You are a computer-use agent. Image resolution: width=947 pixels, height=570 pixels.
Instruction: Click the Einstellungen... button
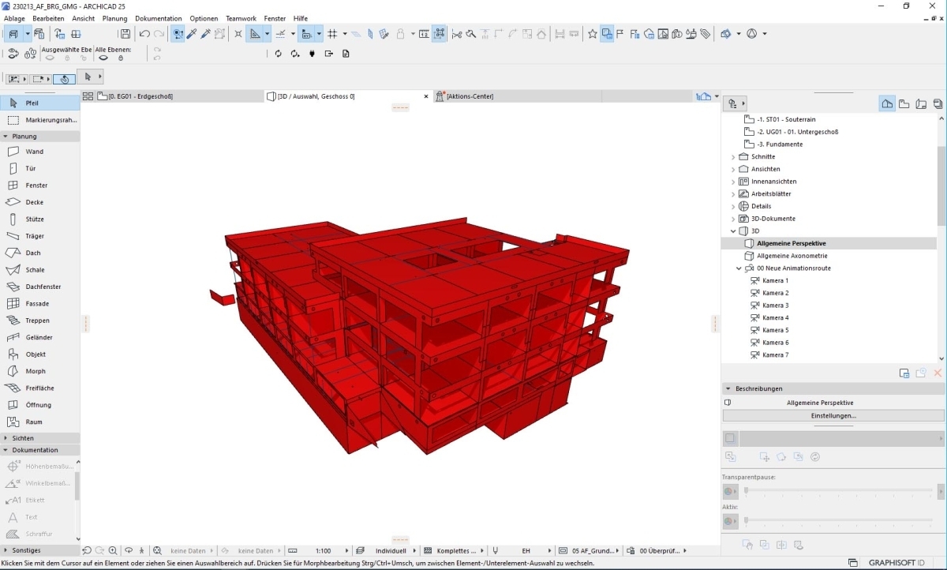(833, 415)
